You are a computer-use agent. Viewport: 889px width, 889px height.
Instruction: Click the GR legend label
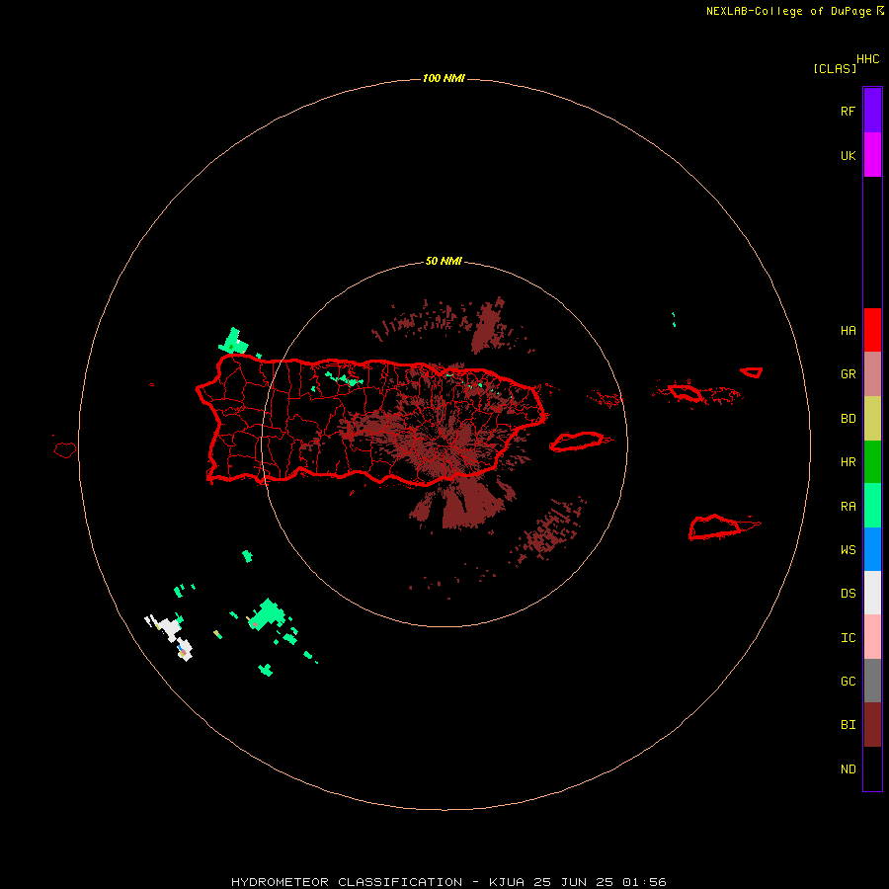848,374
